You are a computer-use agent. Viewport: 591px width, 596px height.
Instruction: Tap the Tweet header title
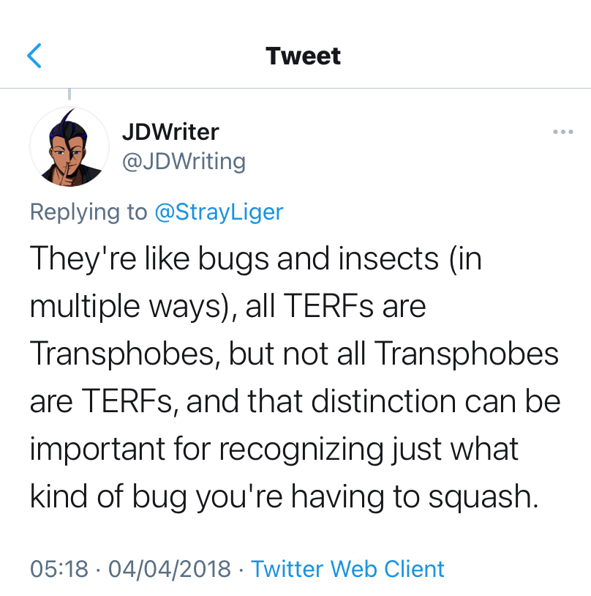303,56
